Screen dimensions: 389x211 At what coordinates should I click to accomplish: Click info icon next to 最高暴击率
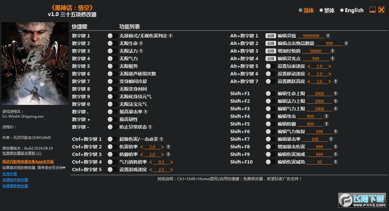pyautogui.click(x=145, y=112)
